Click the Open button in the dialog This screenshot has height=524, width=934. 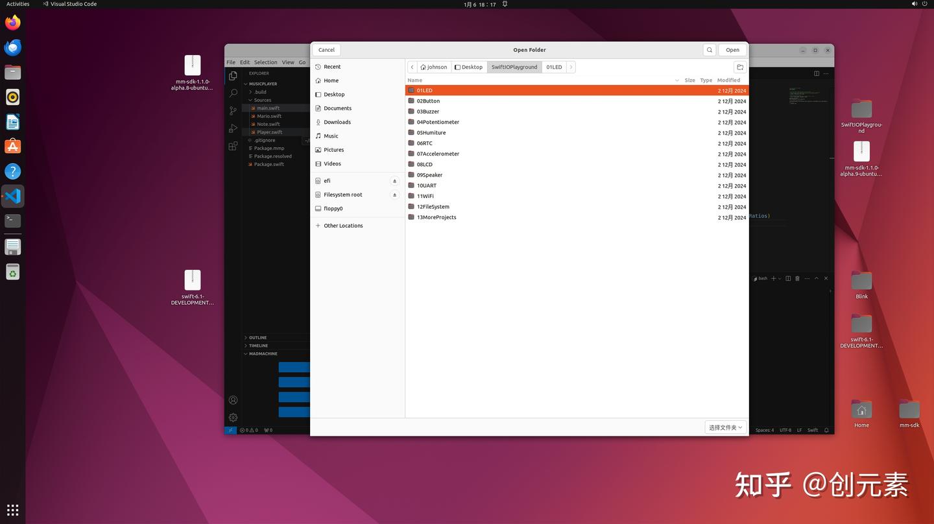pyautogui.click(x=732, y=50)
